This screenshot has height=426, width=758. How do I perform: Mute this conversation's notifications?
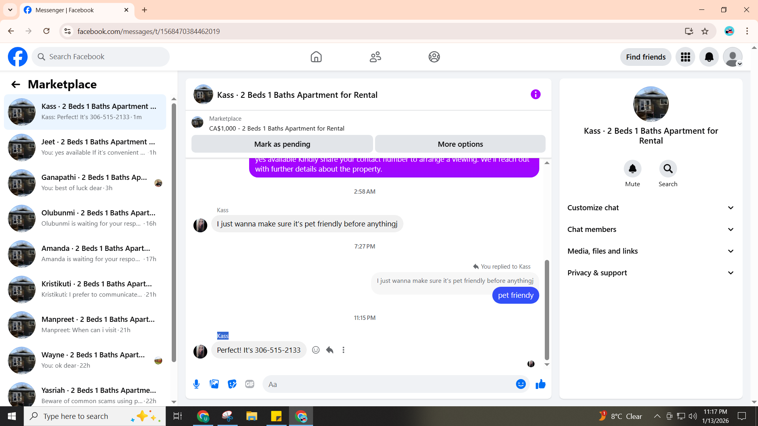click(632, 169)
